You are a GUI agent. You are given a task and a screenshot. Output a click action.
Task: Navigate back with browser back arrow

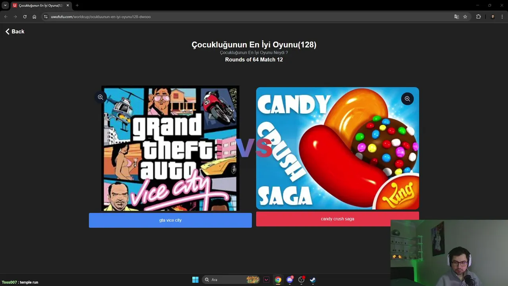(6, 17)
